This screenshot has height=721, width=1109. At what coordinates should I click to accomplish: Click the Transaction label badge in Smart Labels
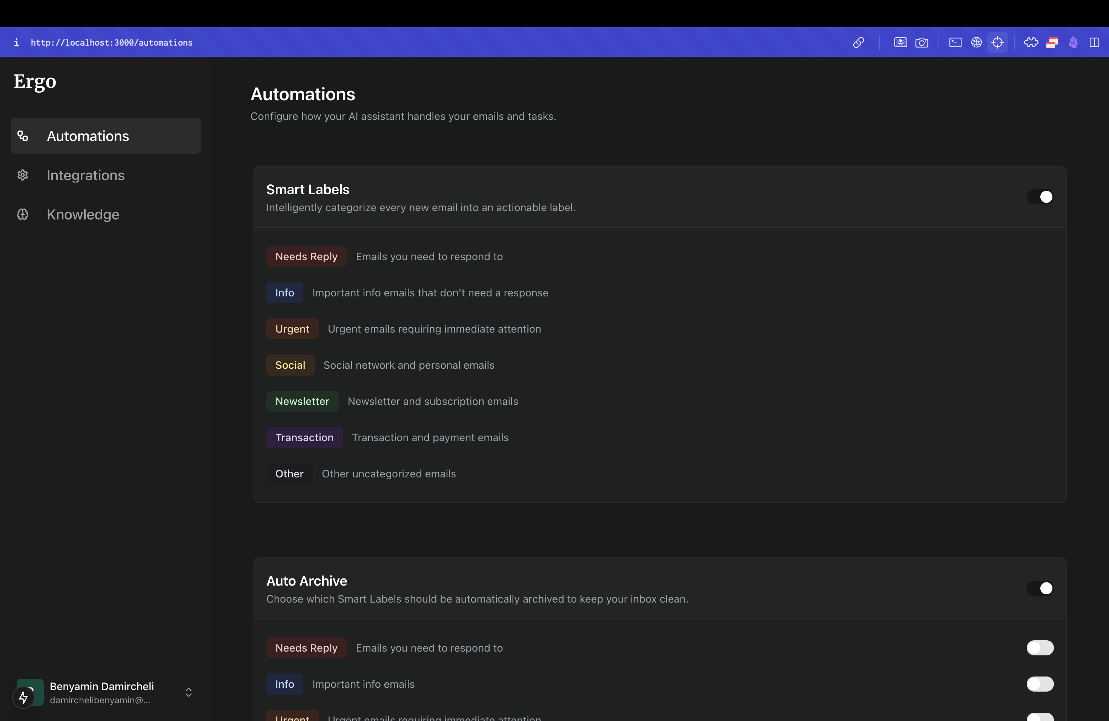coord(304,437)
